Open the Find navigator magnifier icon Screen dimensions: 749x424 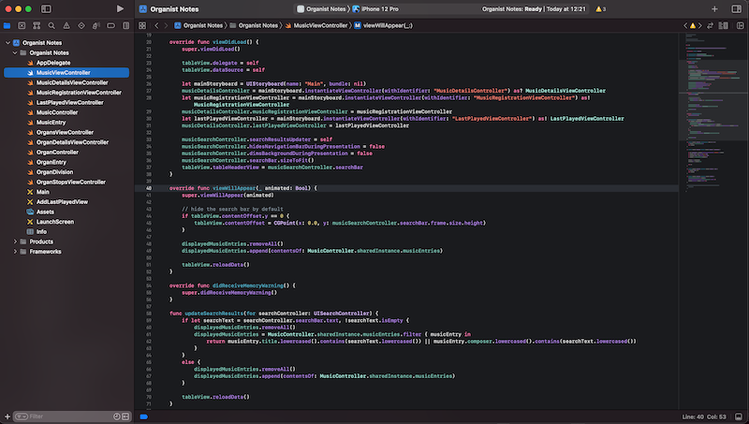pos(50,26)
